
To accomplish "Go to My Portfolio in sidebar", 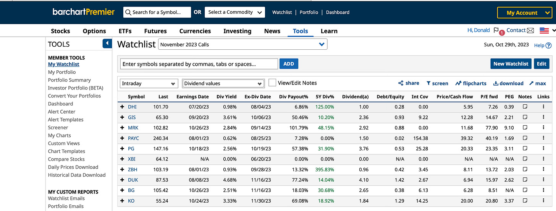I will 62,72.
